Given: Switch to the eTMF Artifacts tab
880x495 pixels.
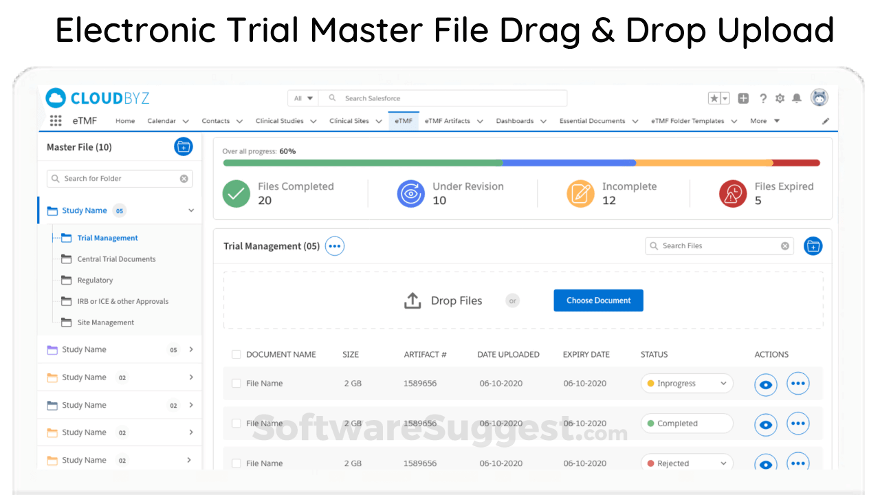Looking at the screenshot, I should pos(449,121).
